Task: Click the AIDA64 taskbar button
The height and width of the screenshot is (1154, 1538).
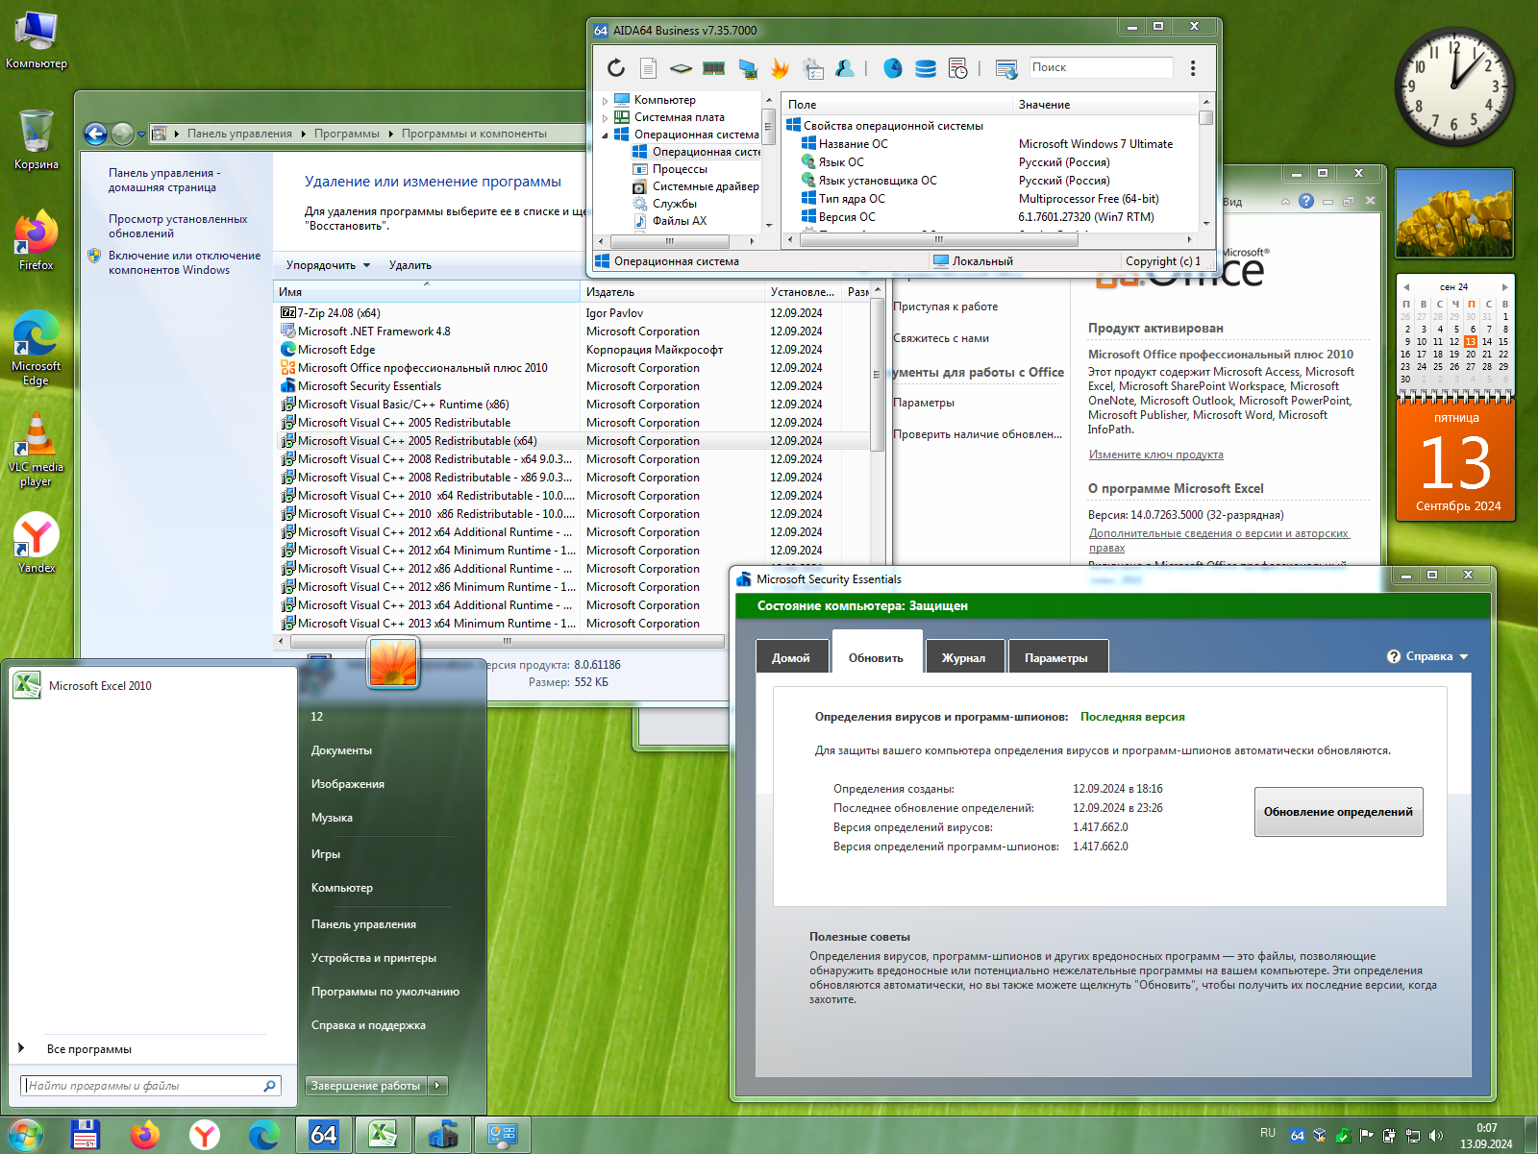Action: tap(323, 1135)
